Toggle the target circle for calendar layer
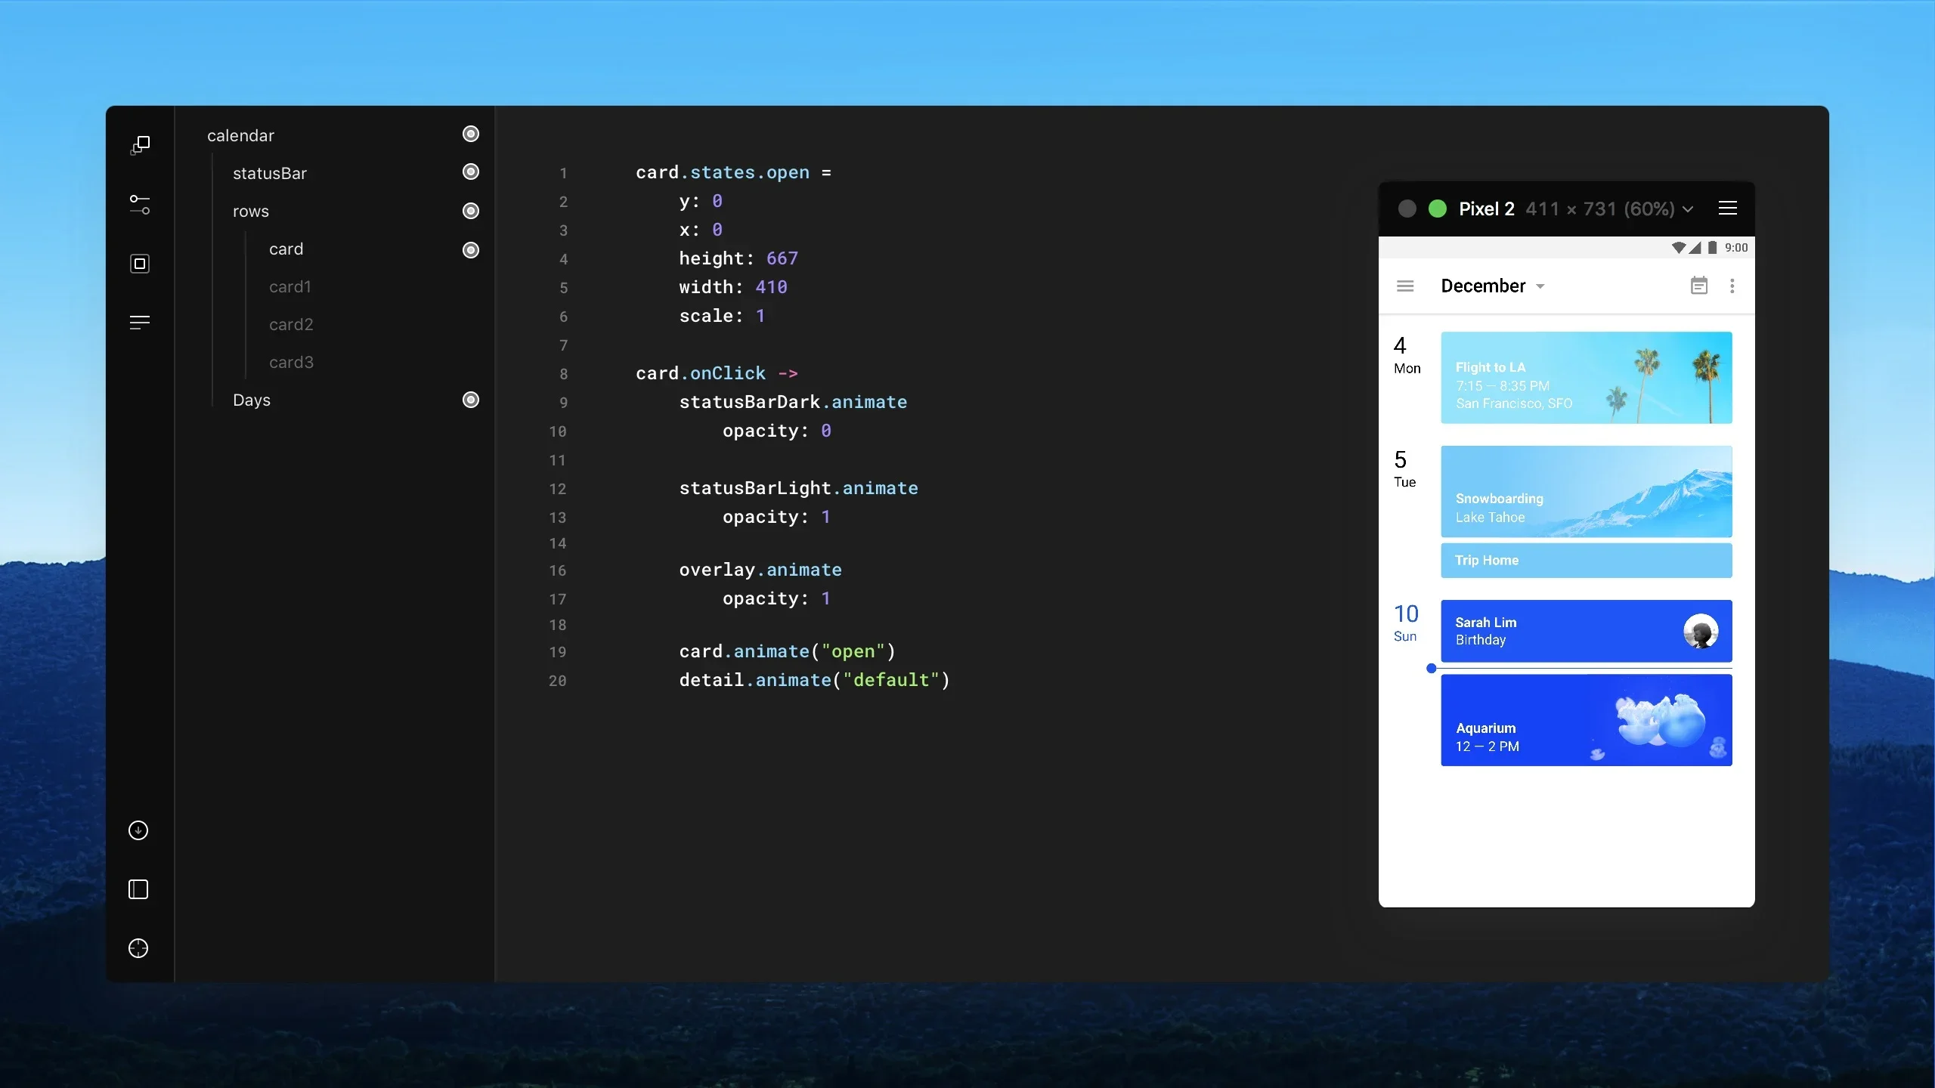This screenshot has height=1088, width=1935. (x=470, y=134)
